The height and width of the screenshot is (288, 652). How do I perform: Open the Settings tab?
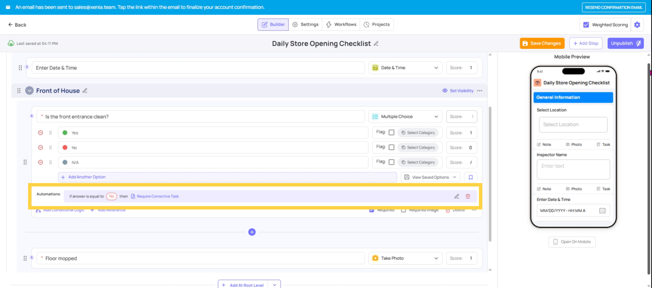[x=305, y=24]
